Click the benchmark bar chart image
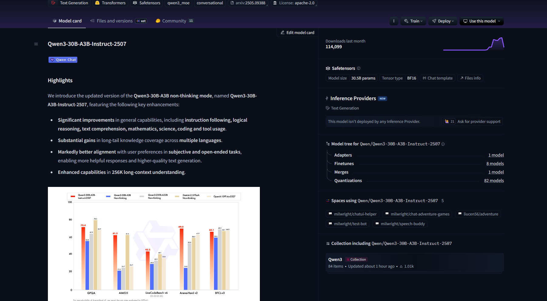547x301 pixels. (154, 244)
